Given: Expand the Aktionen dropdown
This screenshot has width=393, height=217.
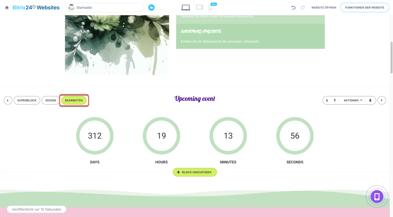Looking at the screenshot, I should (353, 100).
